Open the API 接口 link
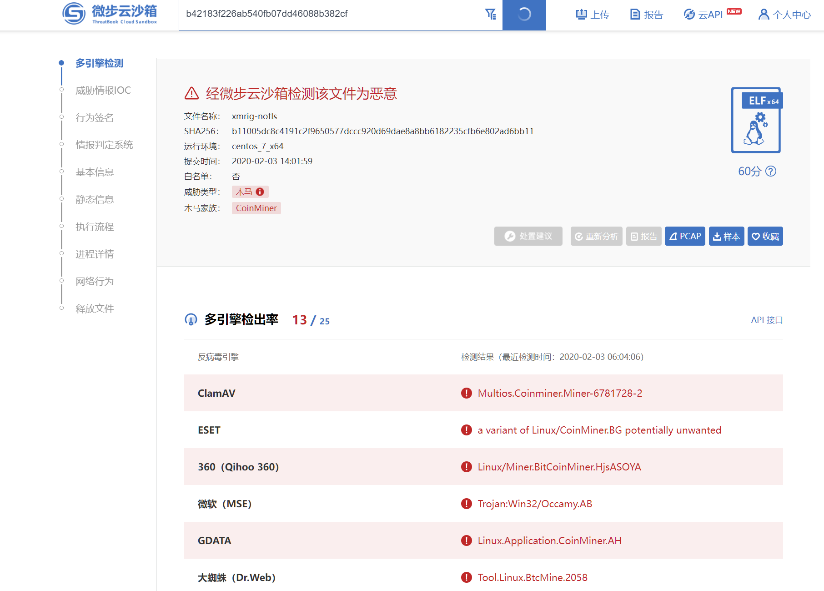The image size is (824, 591). pyautogui.click(x=767, y=320)
